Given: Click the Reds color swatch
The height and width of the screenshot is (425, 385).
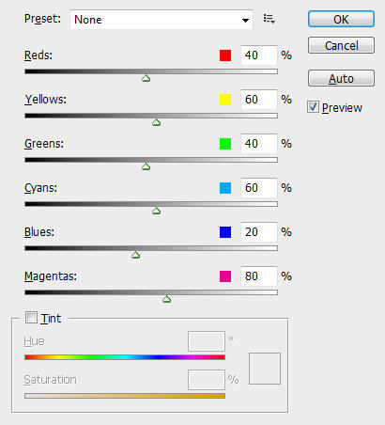Looking at the screenshot, I should point(225,55).
